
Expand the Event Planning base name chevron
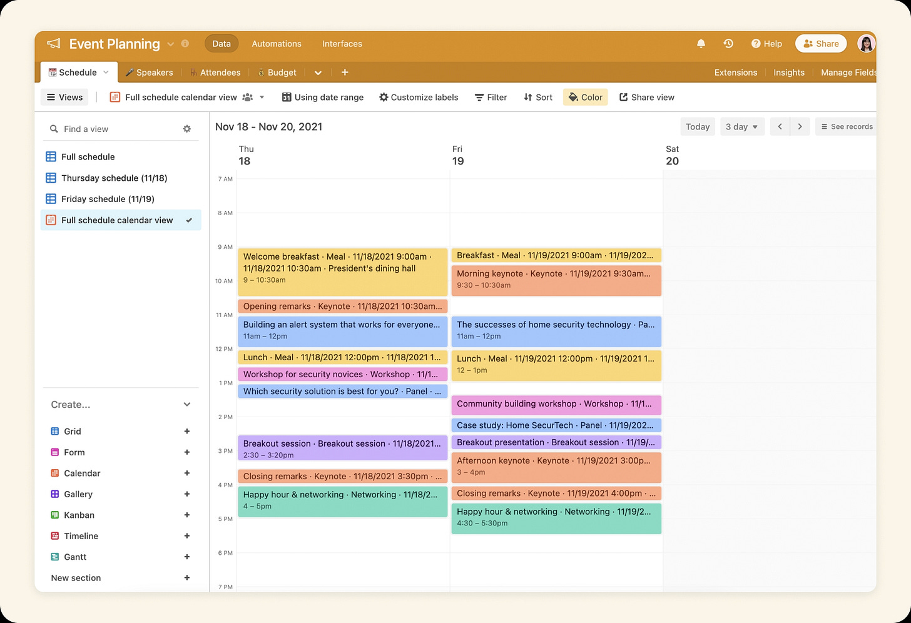[x=170, y=44]
